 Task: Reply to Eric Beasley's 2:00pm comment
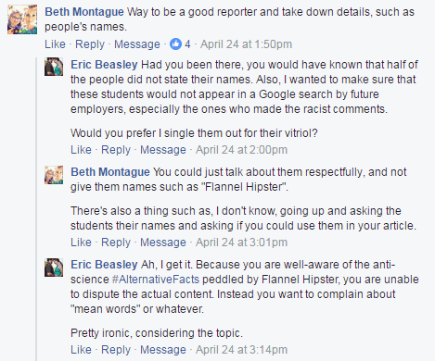pos(116,150)
